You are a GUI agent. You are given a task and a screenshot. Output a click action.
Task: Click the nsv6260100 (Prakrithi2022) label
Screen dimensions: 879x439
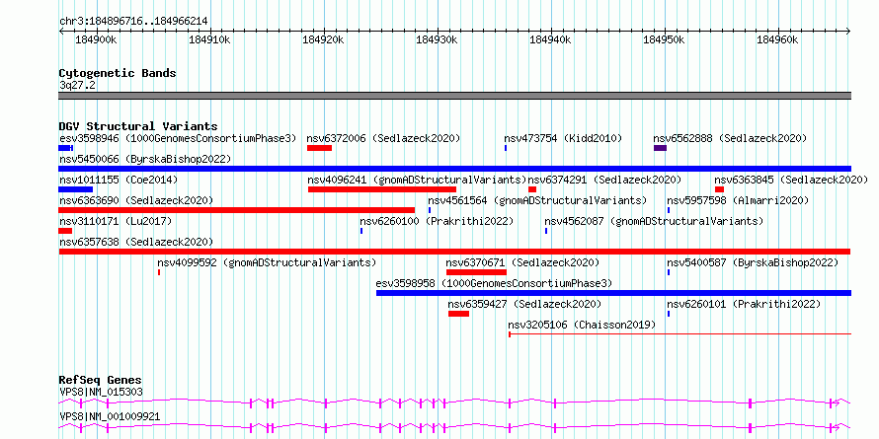click(x=437, y=221)
